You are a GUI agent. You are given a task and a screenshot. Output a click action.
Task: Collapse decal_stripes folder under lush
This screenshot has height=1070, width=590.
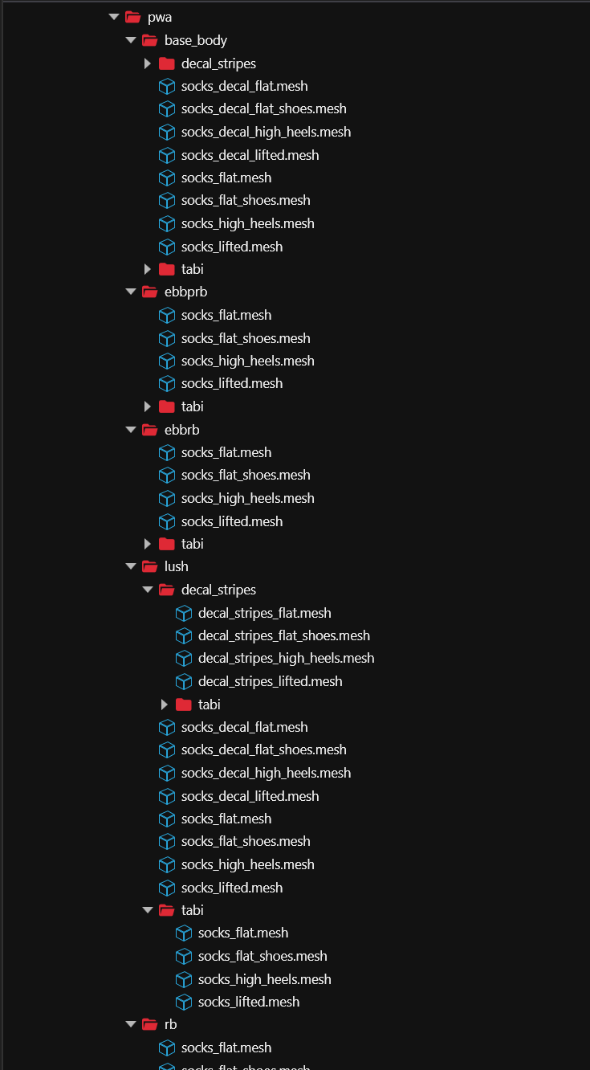(x=148, y=590)
